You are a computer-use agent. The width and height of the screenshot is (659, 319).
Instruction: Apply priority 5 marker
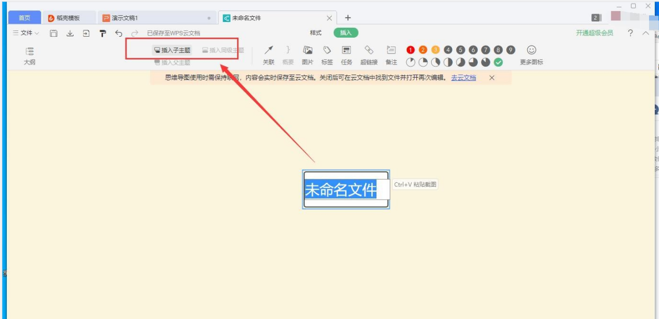(461, 50)
